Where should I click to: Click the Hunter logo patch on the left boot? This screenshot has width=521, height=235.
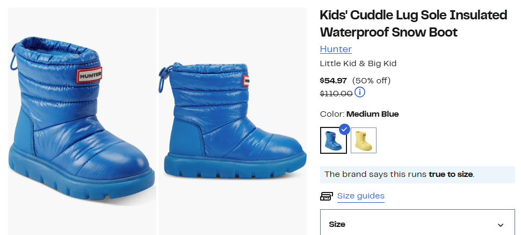click(x=88, y=76)
